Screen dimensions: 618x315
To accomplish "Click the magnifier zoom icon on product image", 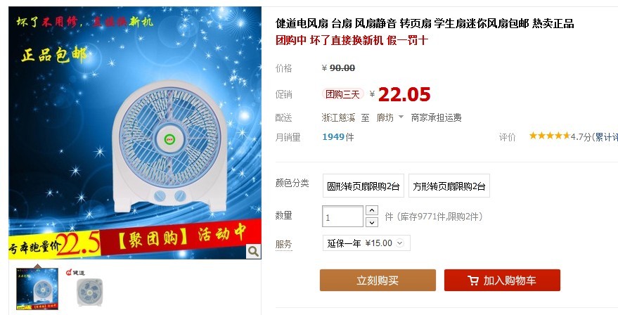I will 253,251.
